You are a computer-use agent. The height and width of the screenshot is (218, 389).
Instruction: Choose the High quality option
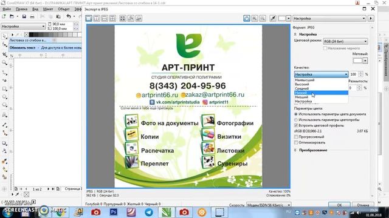[x=322, y=84]
